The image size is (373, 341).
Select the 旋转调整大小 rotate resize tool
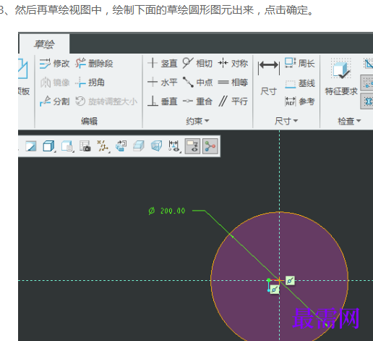(106, 101)
